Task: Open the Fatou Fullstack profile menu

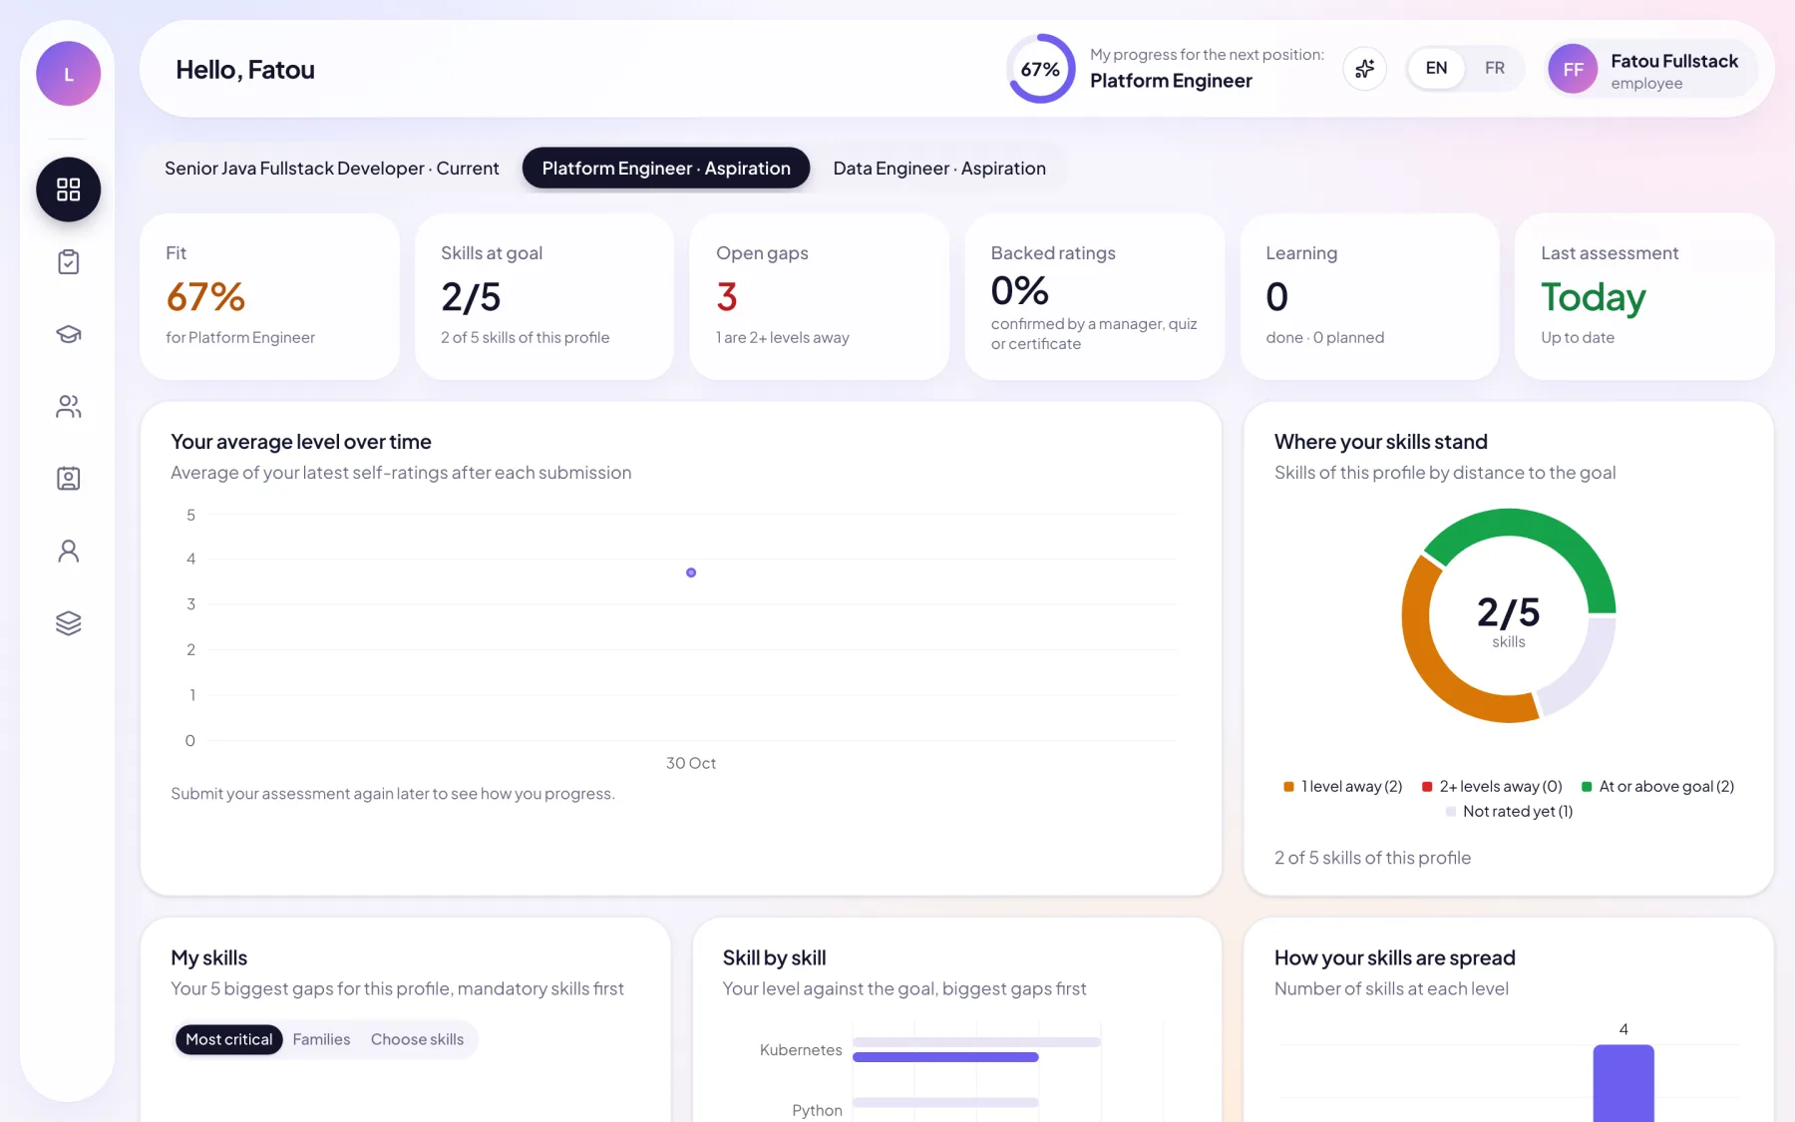Action: point(1651,70)
